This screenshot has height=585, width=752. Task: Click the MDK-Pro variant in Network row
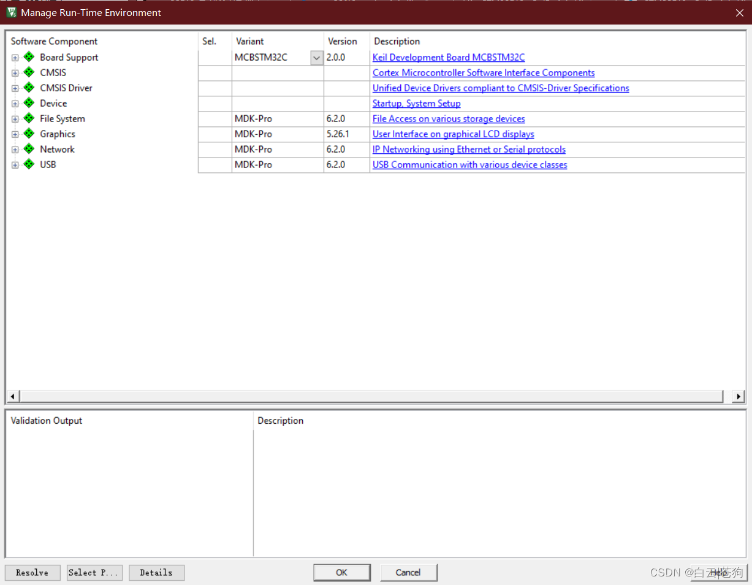tap(253, 150)
